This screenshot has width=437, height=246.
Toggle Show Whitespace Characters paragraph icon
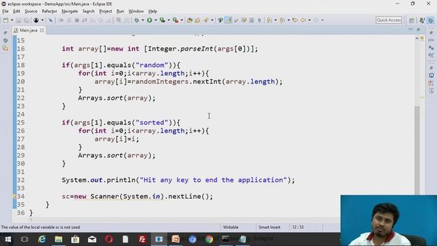(x=259, y=20)
